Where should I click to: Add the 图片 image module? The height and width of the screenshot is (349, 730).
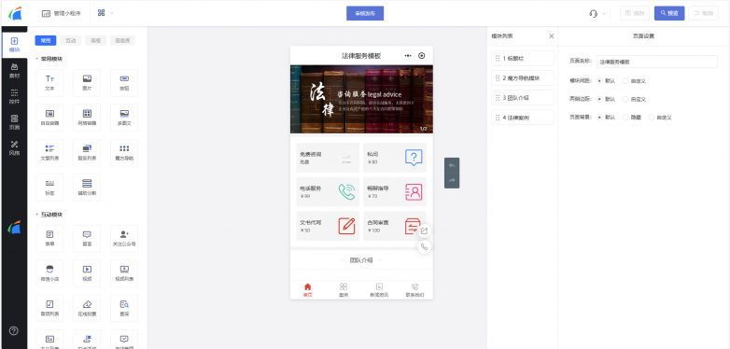87,83
